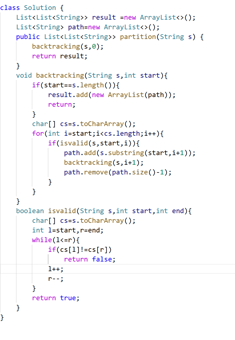Click the 'int l=start,r=end;' line
This screenshot has height=340, width=235.
[x=68, y=230]
